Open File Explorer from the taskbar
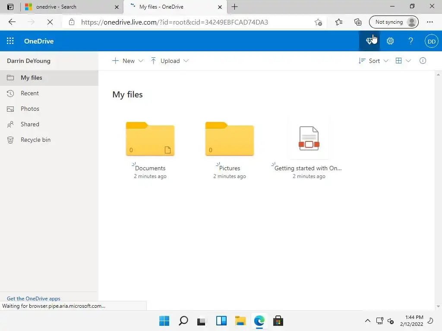This screenshot has width=442, height=331. coord(240,321)
